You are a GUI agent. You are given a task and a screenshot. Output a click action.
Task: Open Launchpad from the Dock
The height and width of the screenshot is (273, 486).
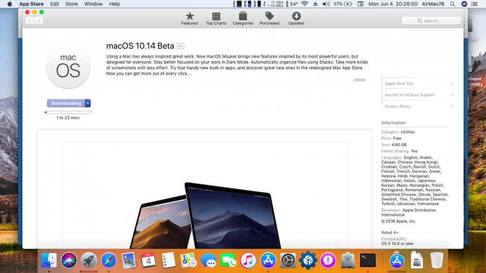point(89,260)
